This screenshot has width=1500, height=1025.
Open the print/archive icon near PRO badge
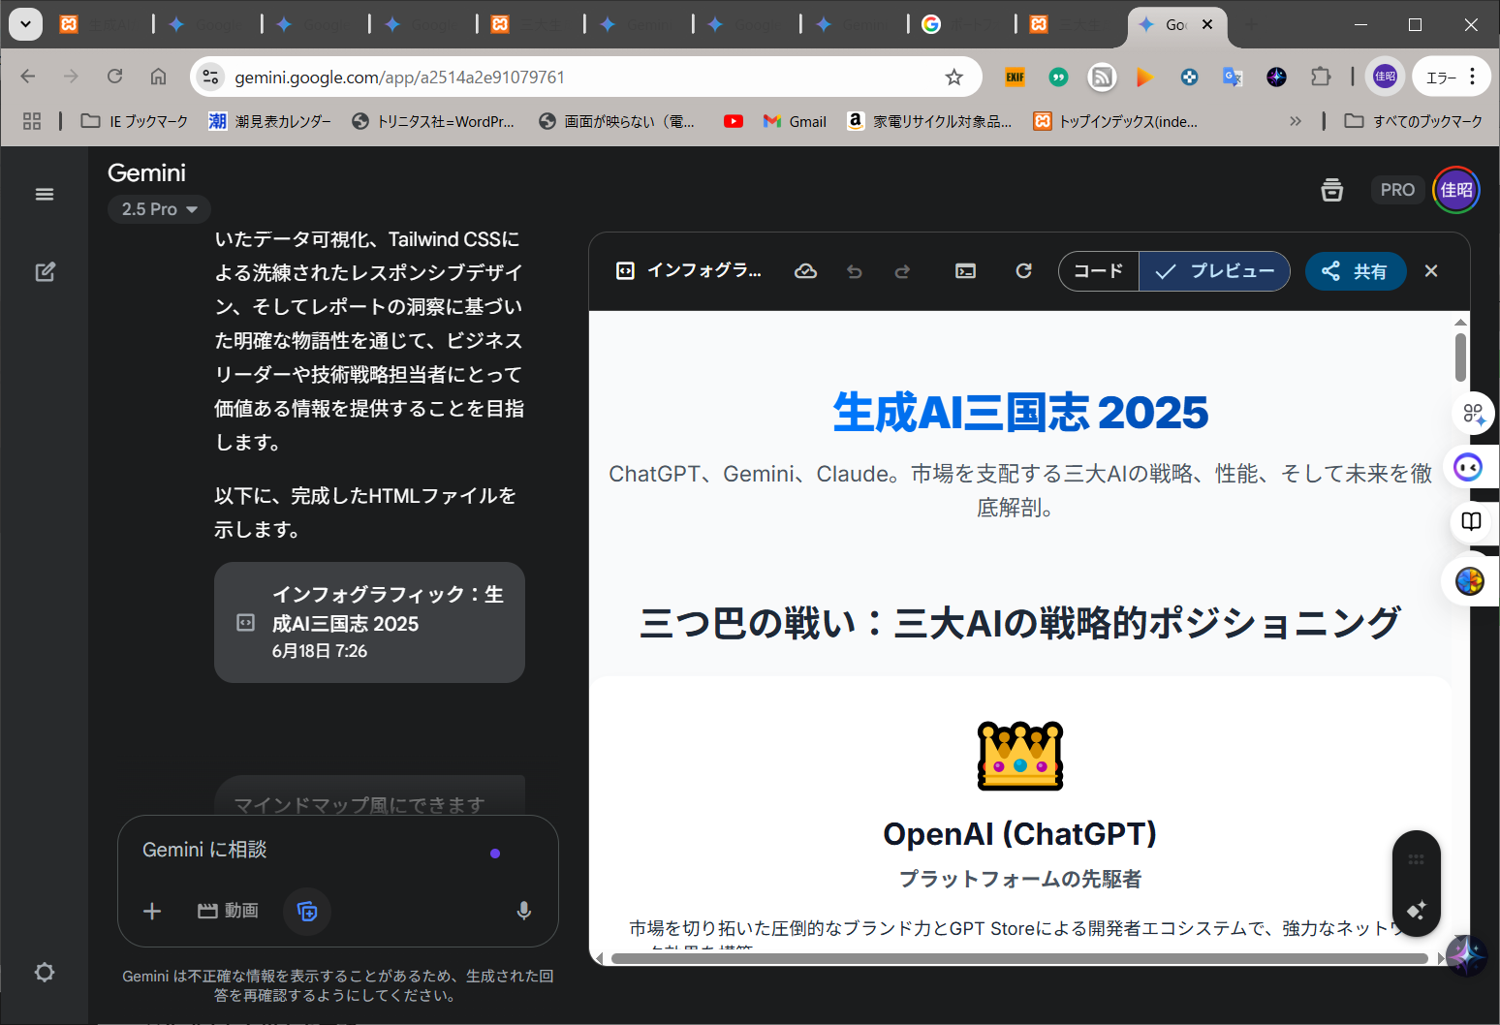(x=1332, y=190)
